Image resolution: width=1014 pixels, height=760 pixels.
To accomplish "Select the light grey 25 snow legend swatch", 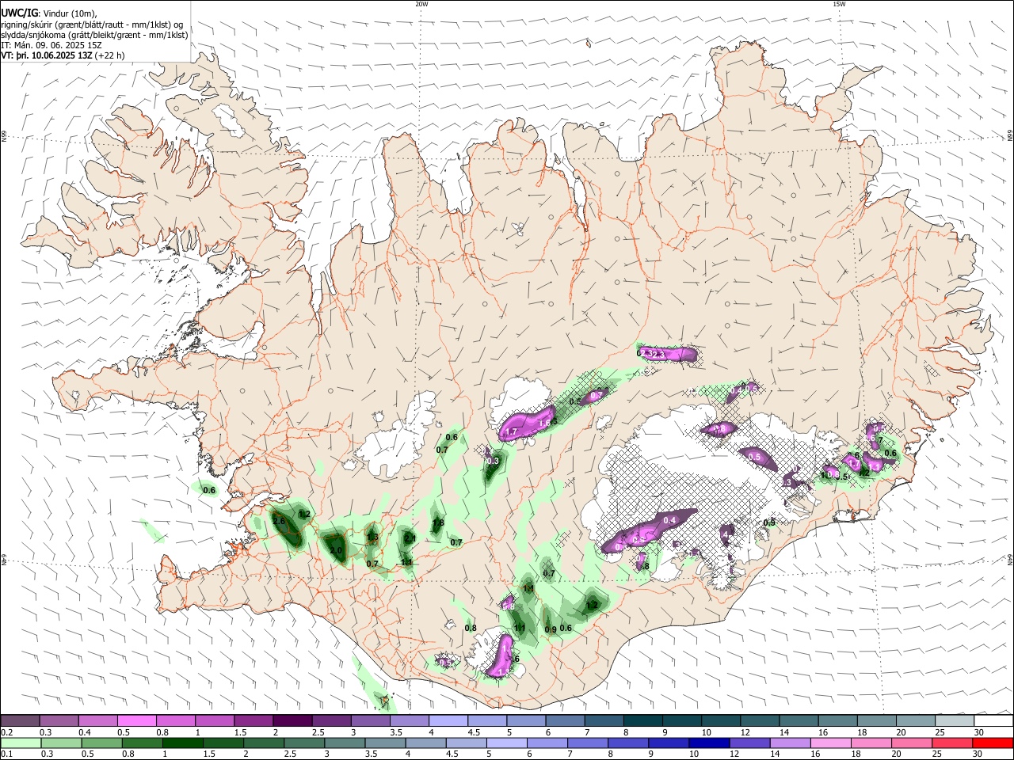I will (955, 721).
